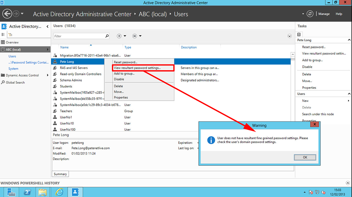Collapse the Pete Long tasks section
352x197 pixels.
pyautogui.click(x=349, y=40)
